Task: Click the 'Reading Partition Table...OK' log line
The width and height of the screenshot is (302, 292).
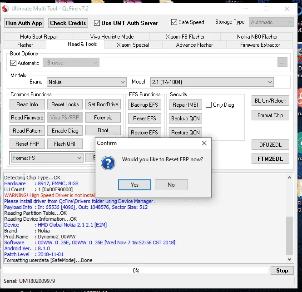Action: click(35, 213)
